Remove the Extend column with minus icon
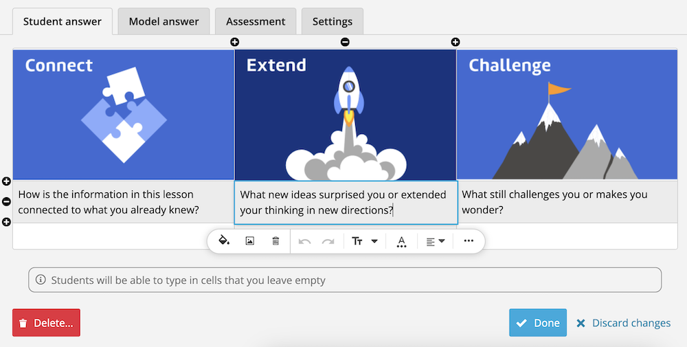Viewport: 687px width, 347px height. [x=346, y=42]
